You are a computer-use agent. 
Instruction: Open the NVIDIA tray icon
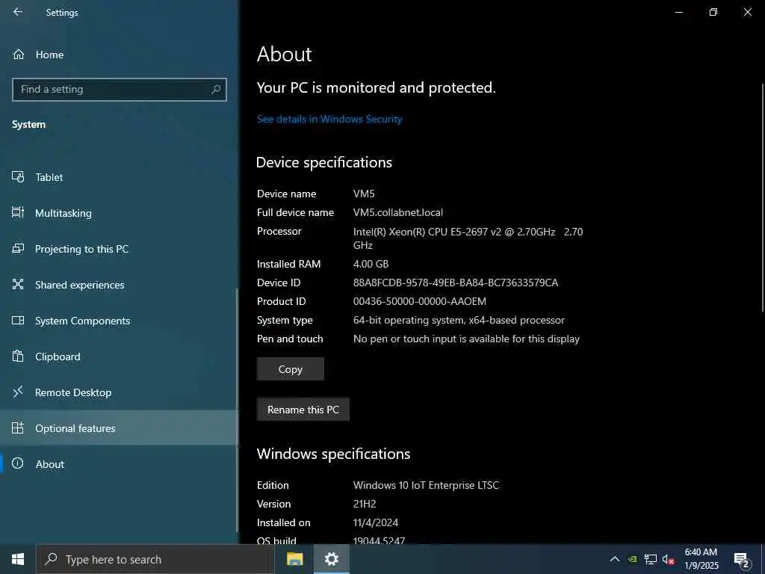[x=632, y=559]
